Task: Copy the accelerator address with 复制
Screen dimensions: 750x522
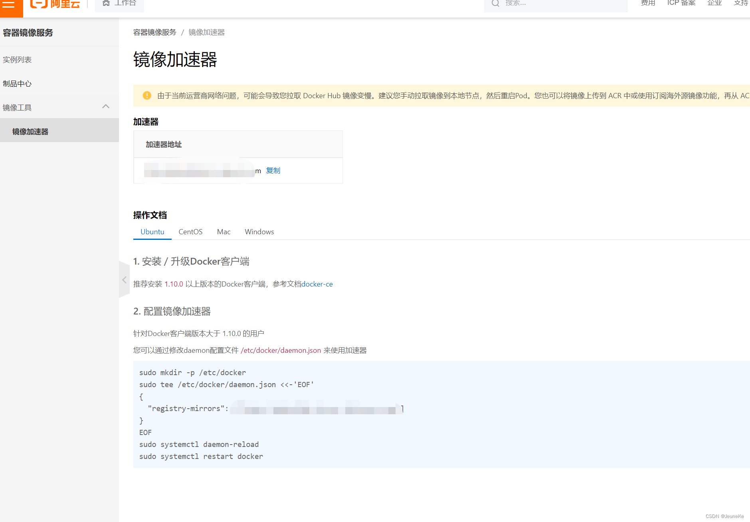Action: pyautogui.click(x=273, y=170)
